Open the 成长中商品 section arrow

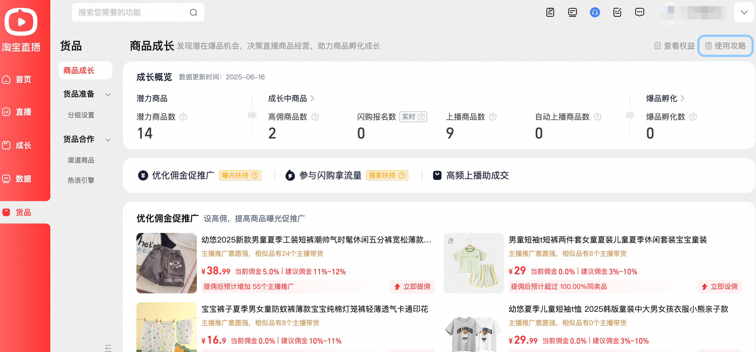click(313, 98)
